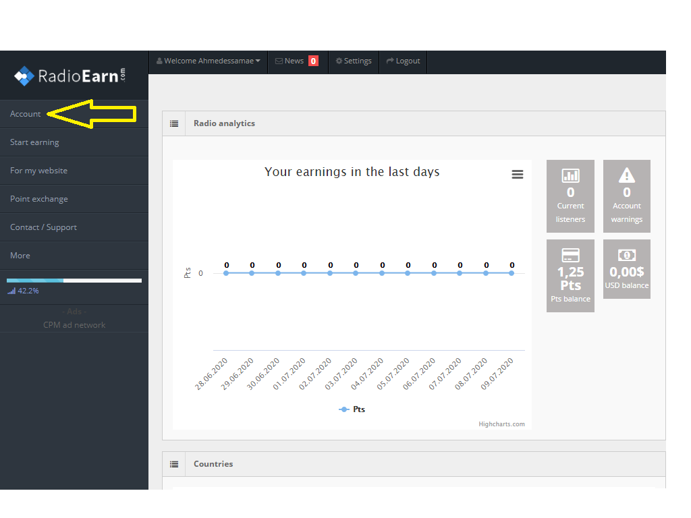The width and height of the screenshot is (691, 518).
Task: Click the Radio analytics list icon
Action: click(x=174, y=124)
